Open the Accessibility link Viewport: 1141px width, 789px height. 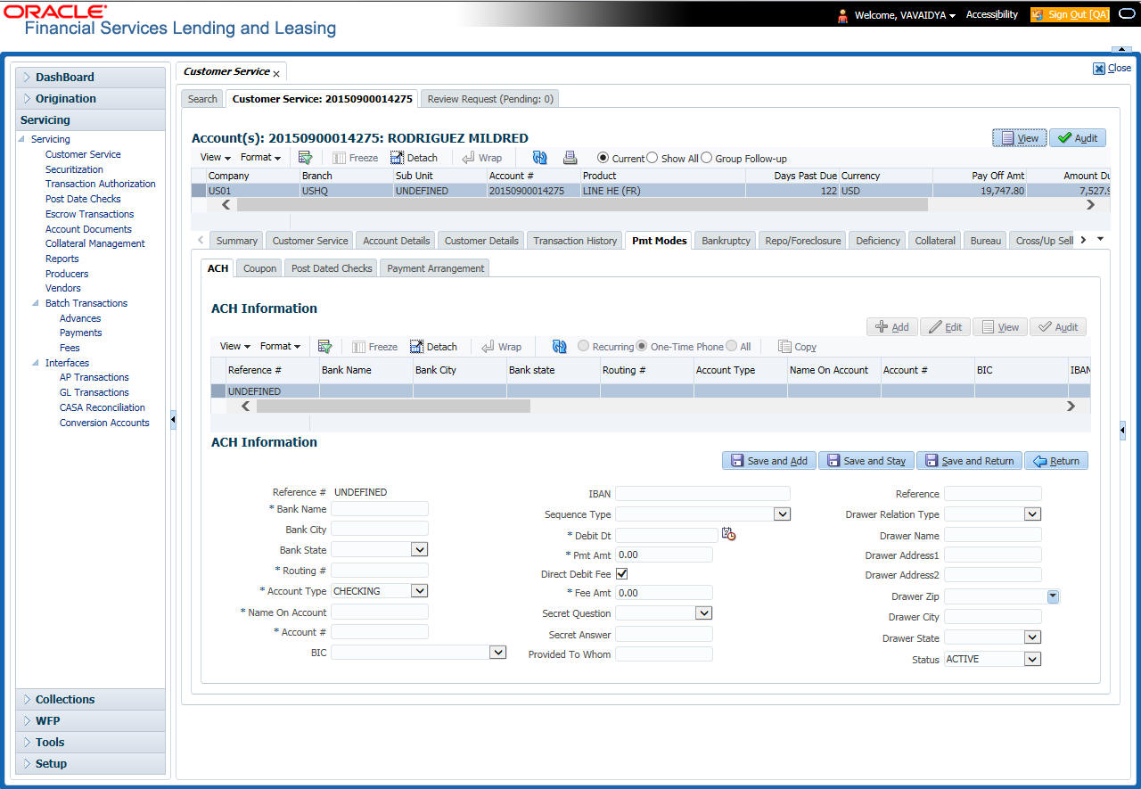992,14
